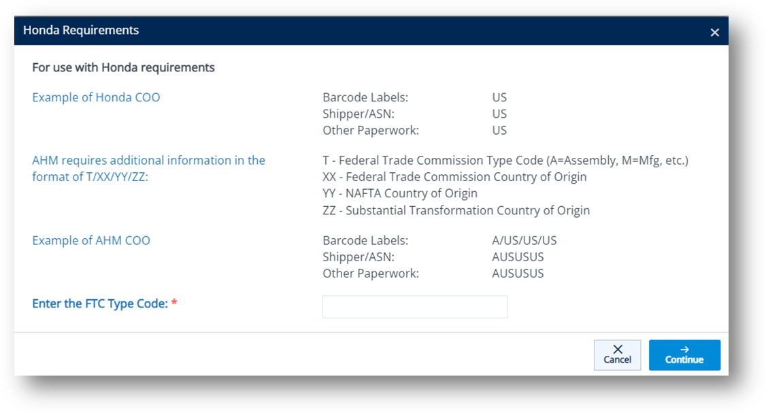The width and height of the screenshot is (766, 413).
Task: Close the Honda Requirements dialog with X
Action: click(x=714, y=32)
